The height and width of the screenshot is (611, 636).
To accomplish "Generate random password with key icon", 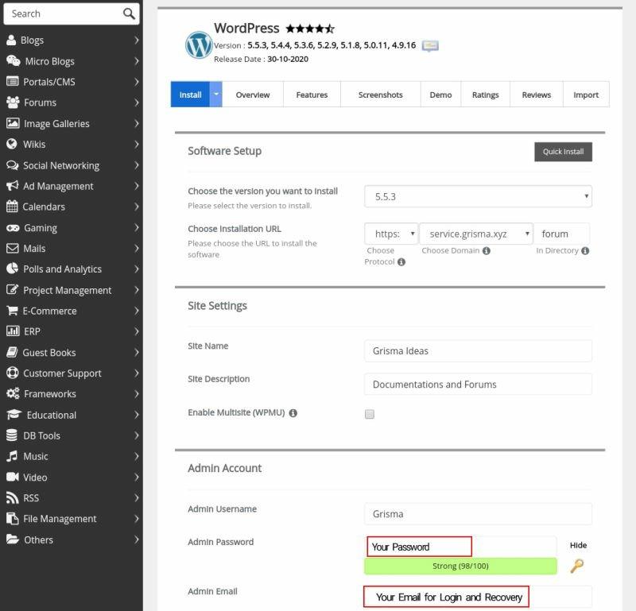I will click(x=577, y=566).
